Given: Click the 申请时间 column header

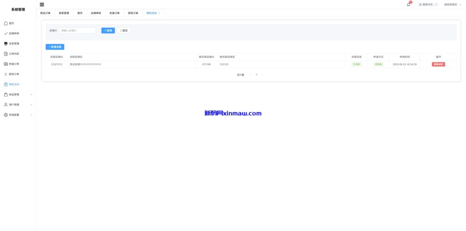Looking at the screenshot, I should click(x=405, y=57).
